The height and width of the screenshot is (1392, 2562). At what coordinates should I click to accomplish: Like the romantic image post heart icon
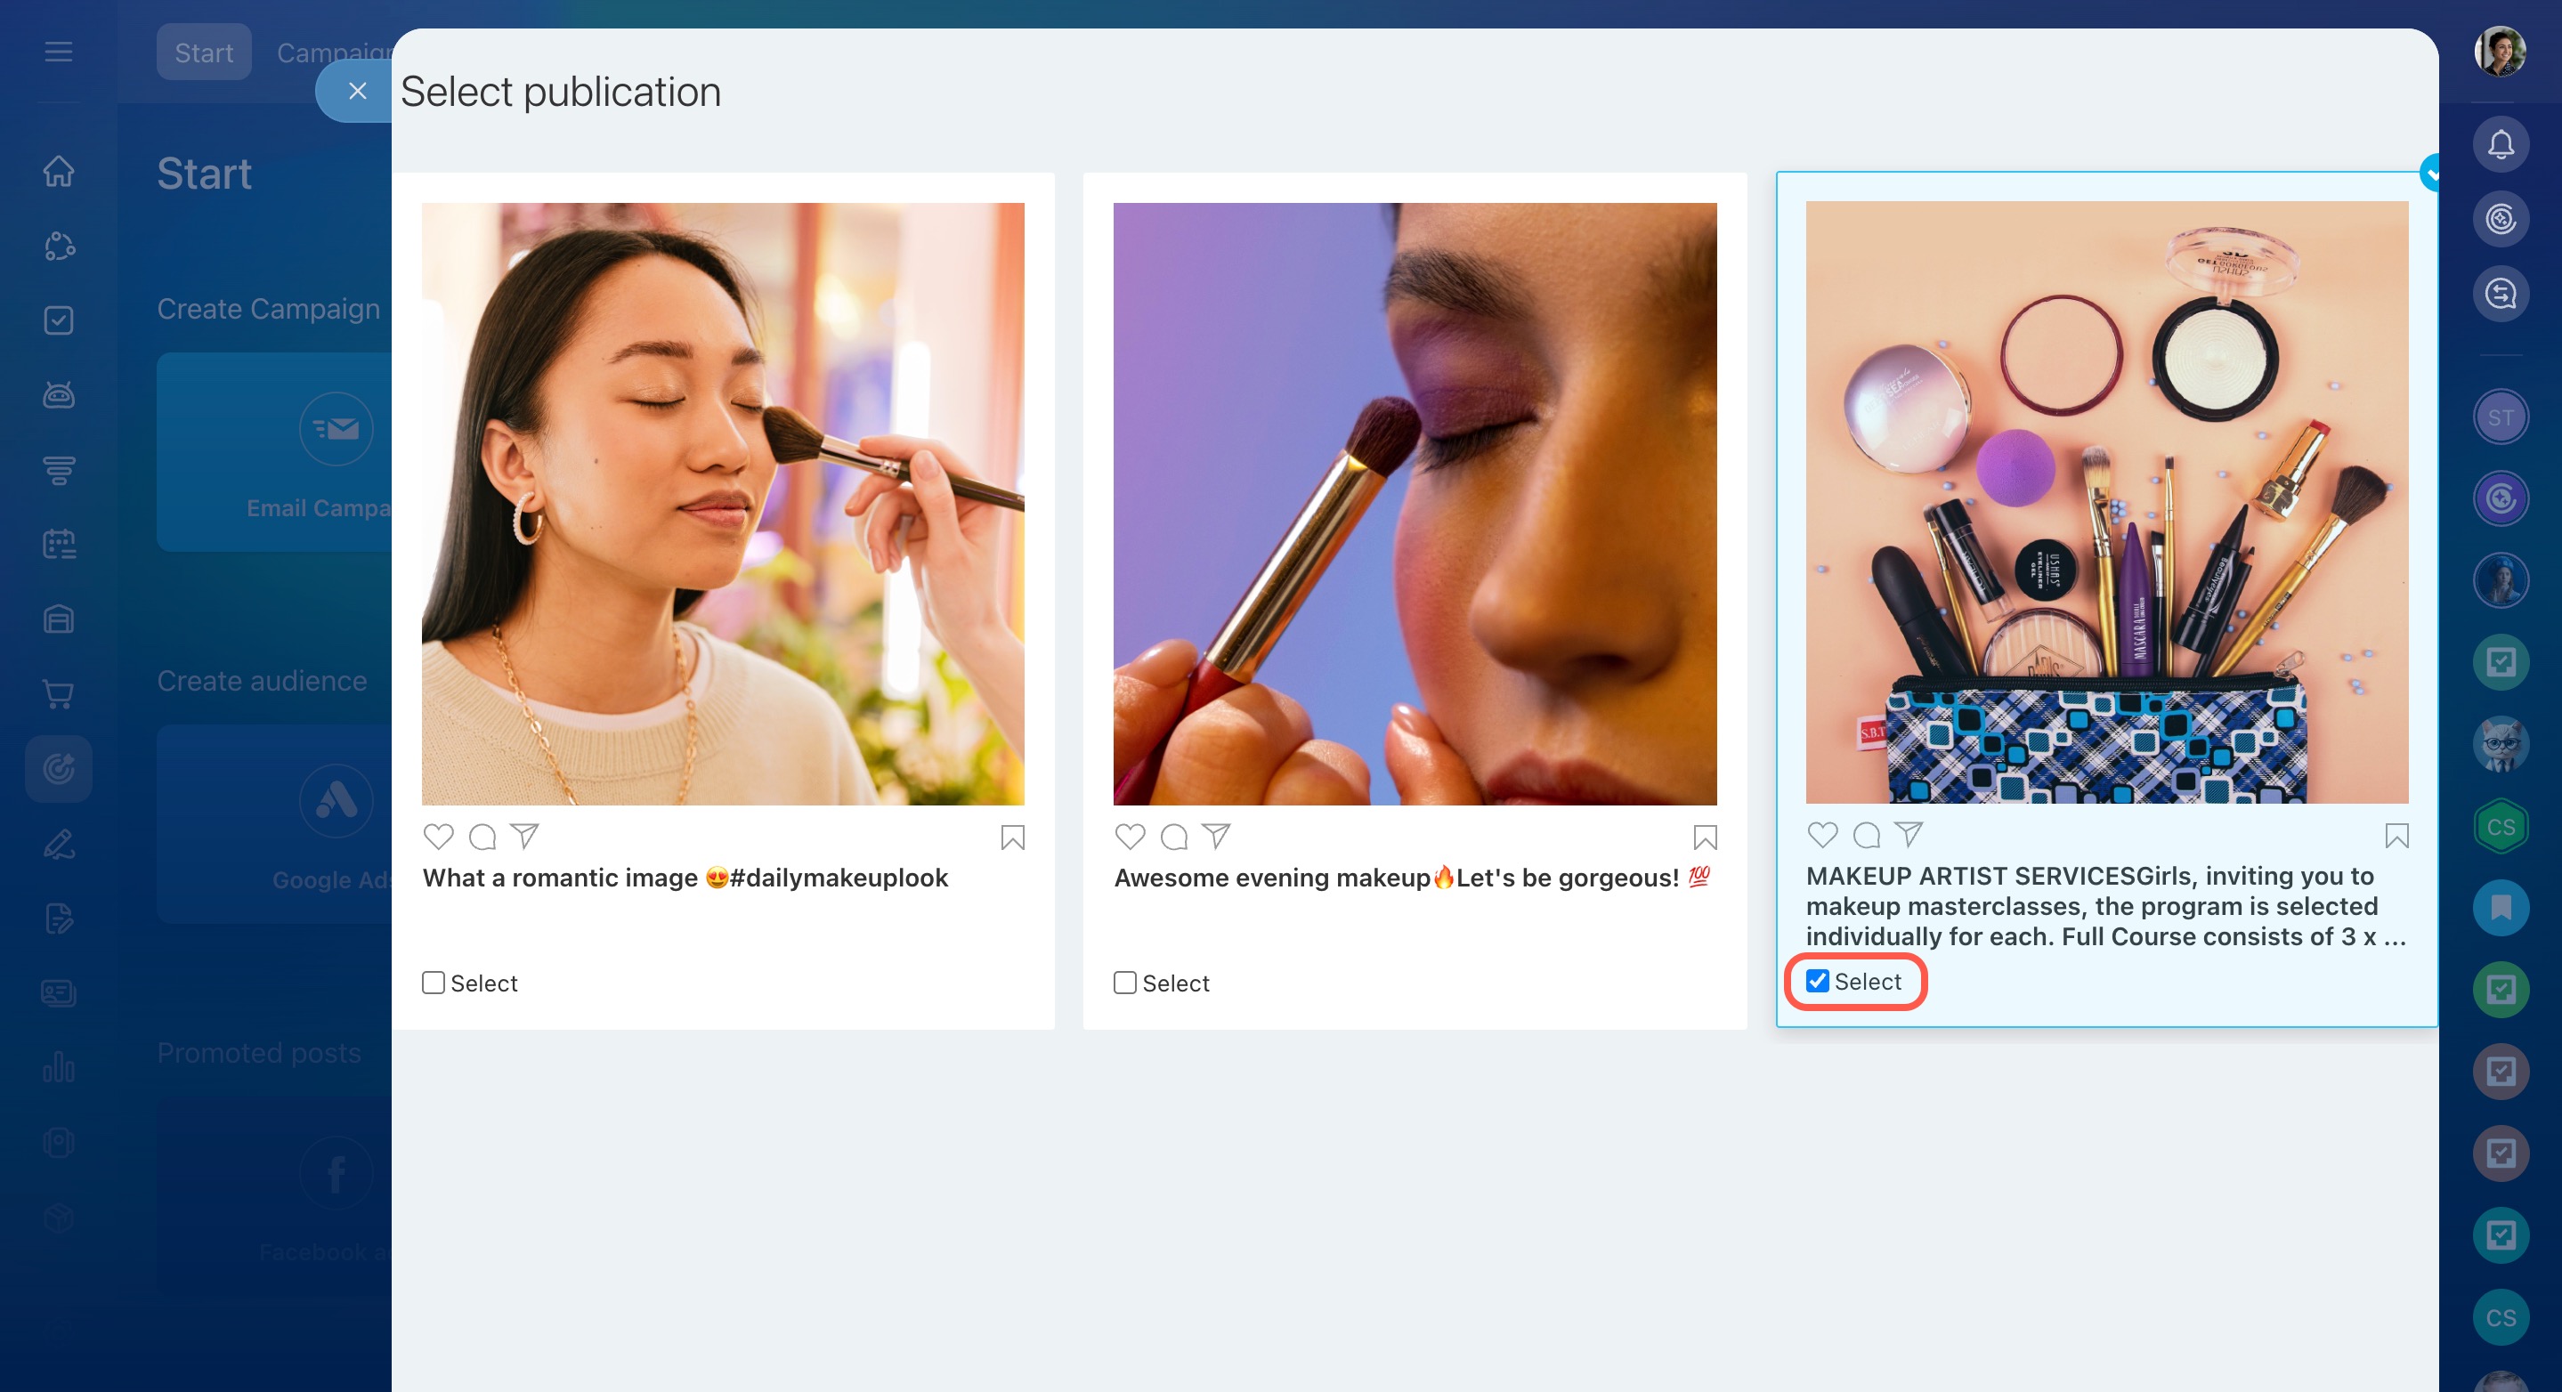438,837
